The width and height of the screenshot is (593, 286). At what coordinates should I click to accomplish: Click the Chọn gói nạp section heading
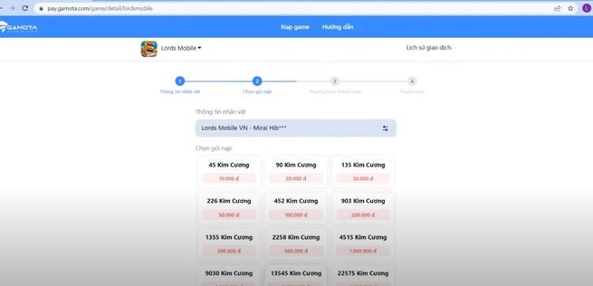pyautogui.click(x=213, y=148)
